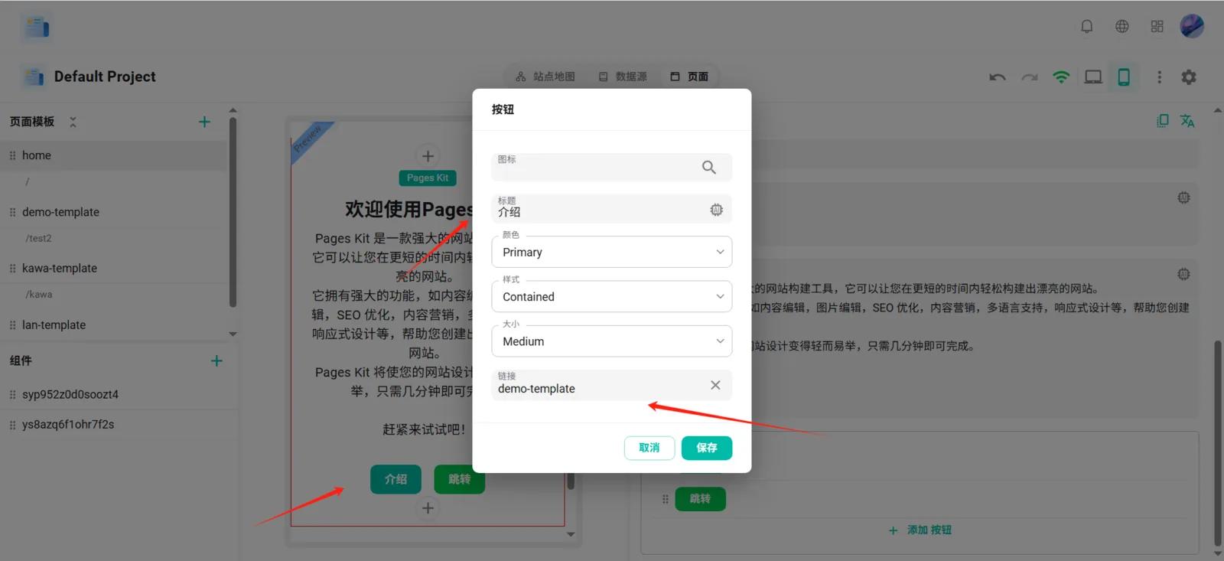Viewport: 1224px width, 561px height.
Task: Open the 大小 Medium dropdown
Action: [x=612, y=341]
